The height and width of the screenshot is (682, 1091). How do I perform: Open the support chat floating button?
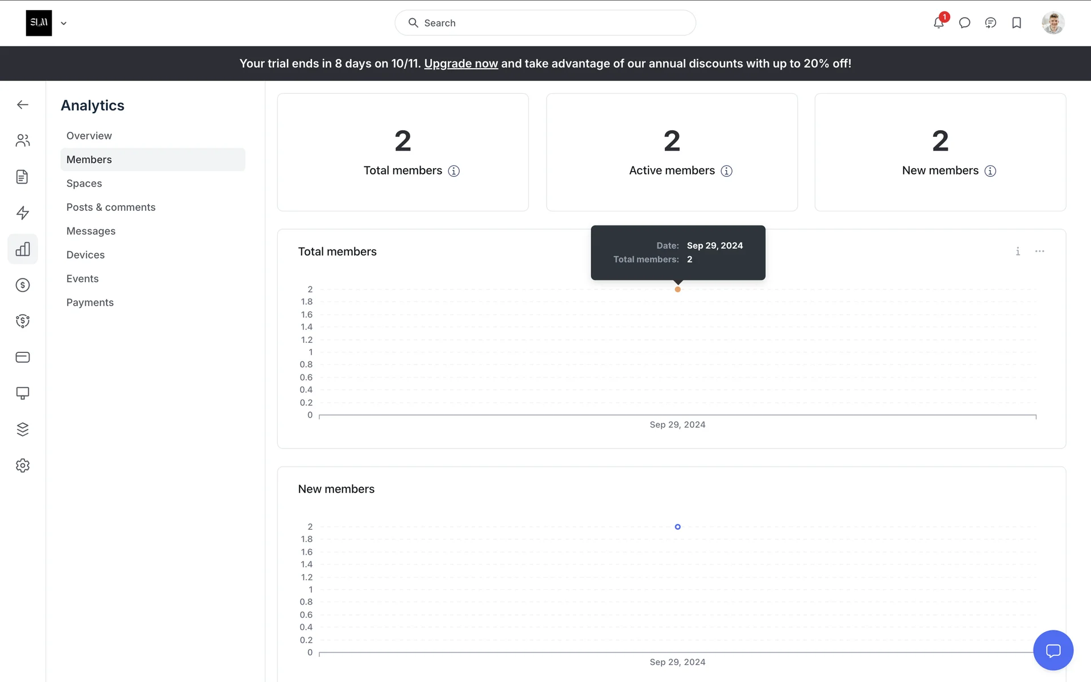click(1053, 650)
